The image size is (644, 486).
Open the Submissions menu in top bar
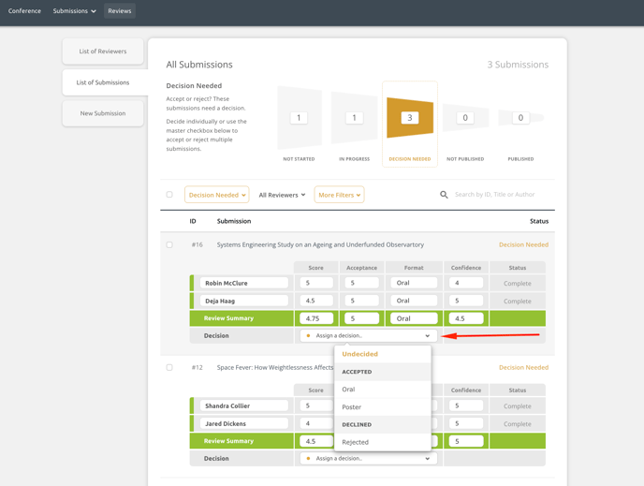[x=74, y=11]
